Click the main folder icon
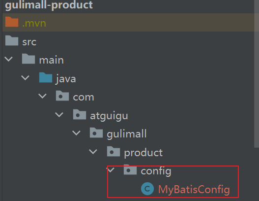259x201 pixels. [x=29, y=59]
